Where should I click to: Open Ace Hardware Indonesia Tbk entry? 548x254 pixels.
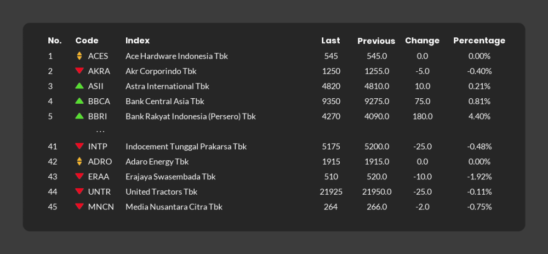pyautogui.click(x=176, y=57)
